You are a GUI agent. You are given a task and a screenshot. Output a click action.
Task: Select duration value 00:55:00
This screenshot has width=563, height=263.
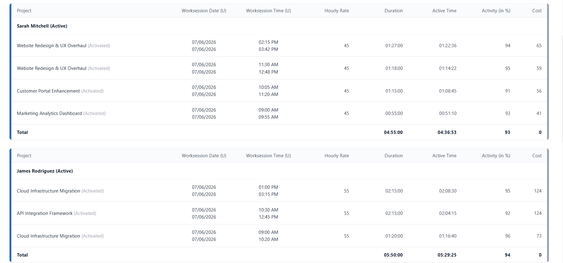pos(394,113)
